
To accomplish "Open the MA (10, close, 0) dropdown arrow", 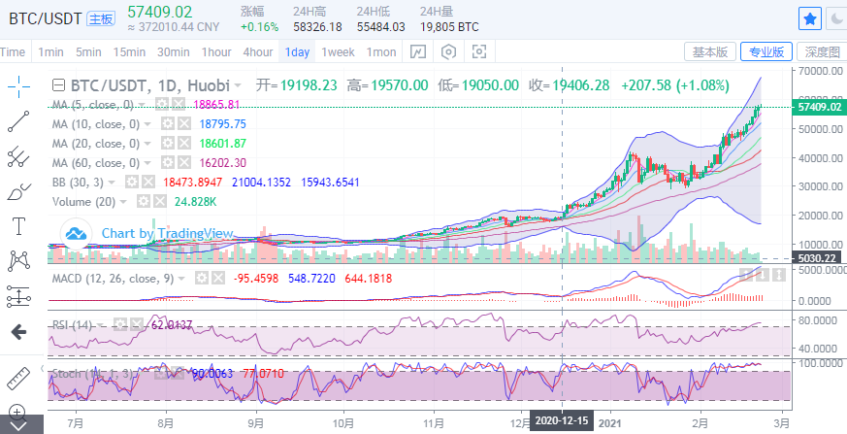I will [x=147, y=124].
